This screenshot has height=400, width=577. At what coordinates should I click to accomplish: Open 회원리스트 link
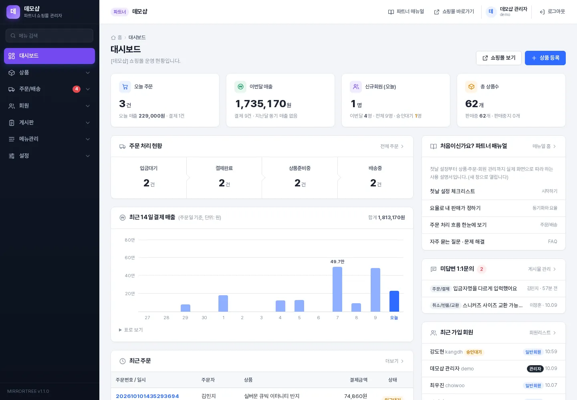pos(543,333)
